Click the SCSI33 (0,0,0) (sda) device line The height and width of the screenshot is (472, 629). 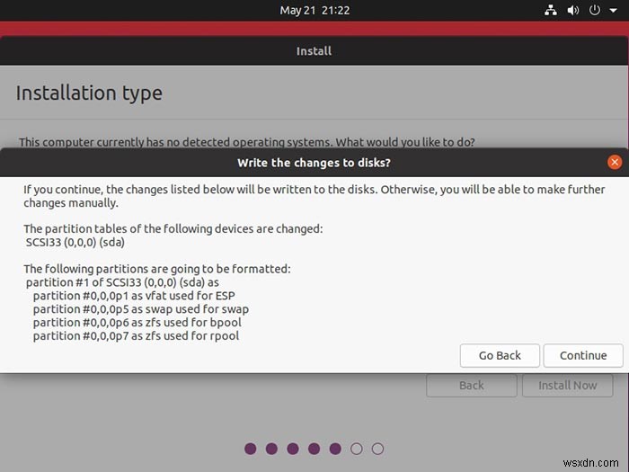[x=75, y=243]
